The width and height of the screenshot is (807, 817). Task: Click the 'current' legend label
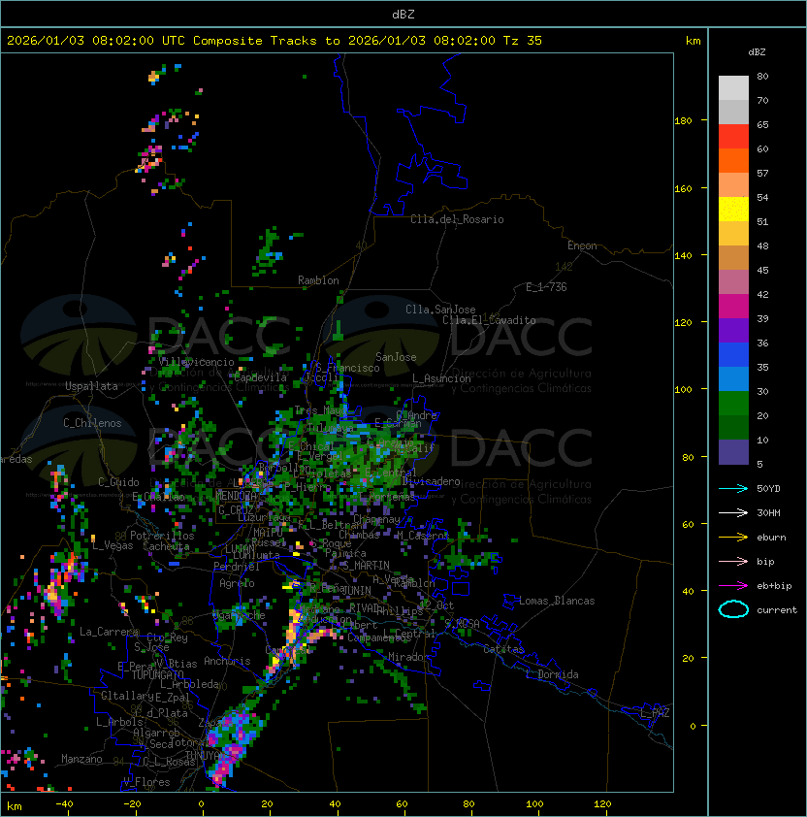777,610
